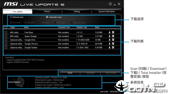Click 'support GO2BIOS function' description line

click(x=17, y=62)
